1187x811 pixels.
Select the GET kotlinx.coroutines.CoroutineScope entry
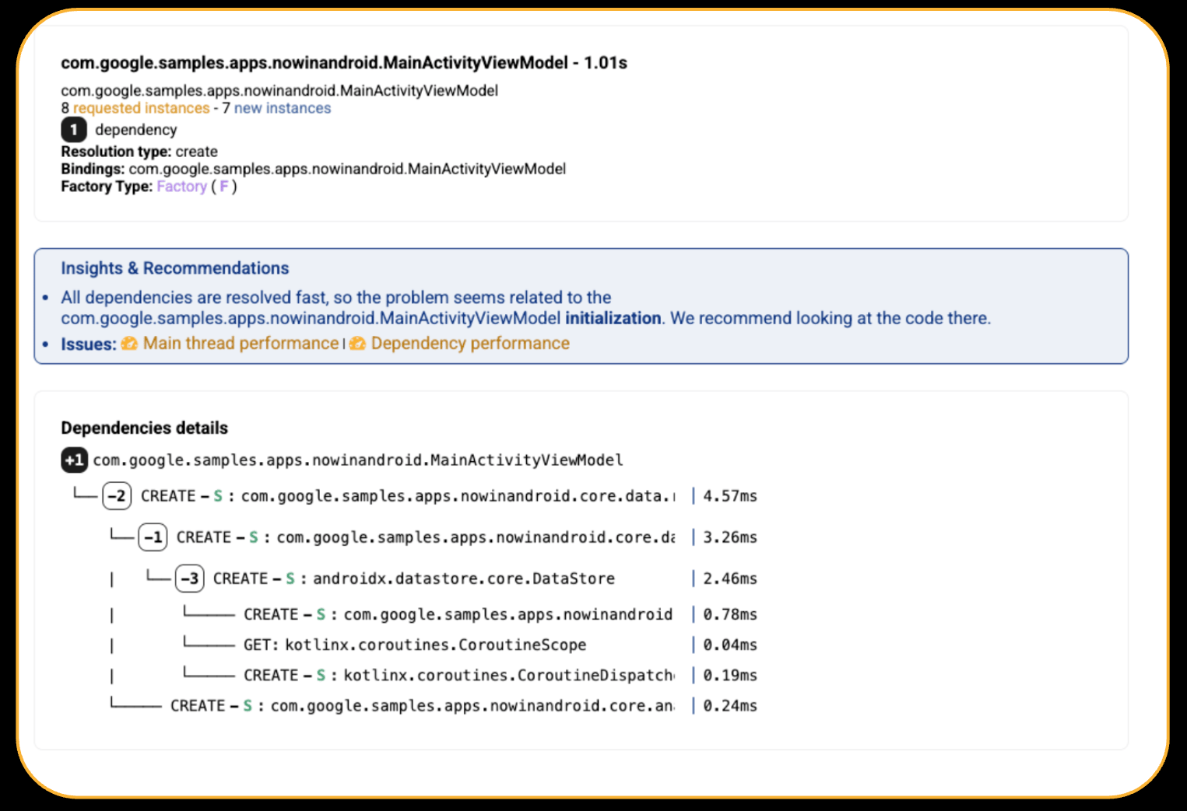[x=414, y=645]
